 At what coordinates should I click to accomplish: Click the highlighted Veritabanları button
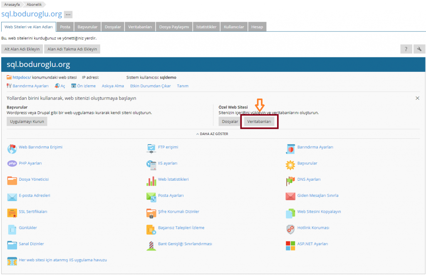259,122
